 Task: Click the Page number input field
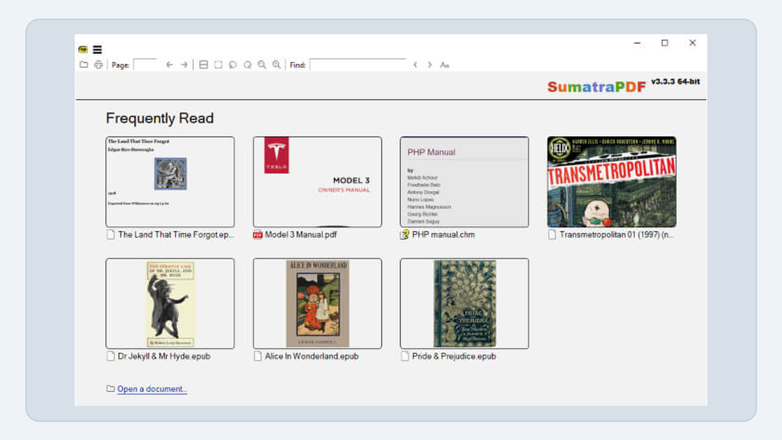145,65
